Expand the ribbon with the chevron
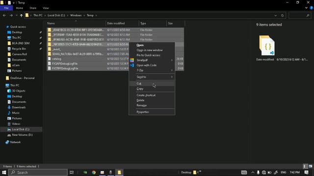This screenshot has height=176, width=314. point(306,8)
